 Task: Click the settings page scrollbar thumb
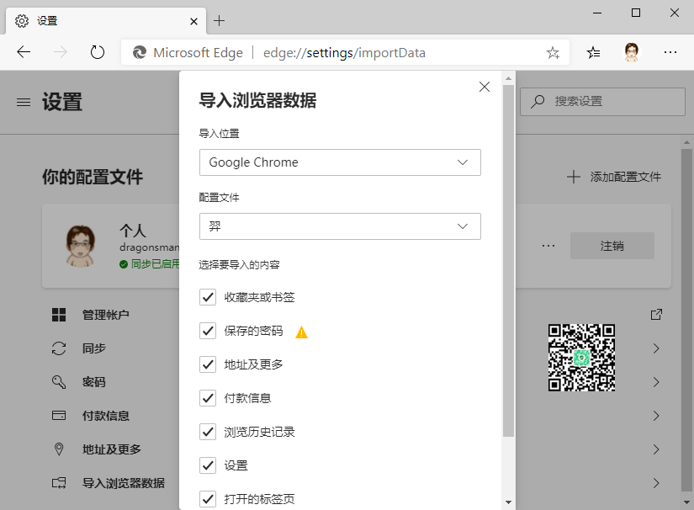[686, 320]
